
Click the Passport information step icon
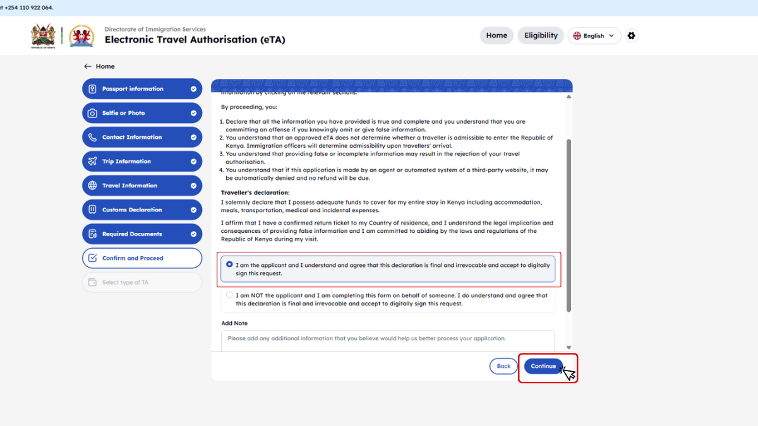(x=92, y=89)
